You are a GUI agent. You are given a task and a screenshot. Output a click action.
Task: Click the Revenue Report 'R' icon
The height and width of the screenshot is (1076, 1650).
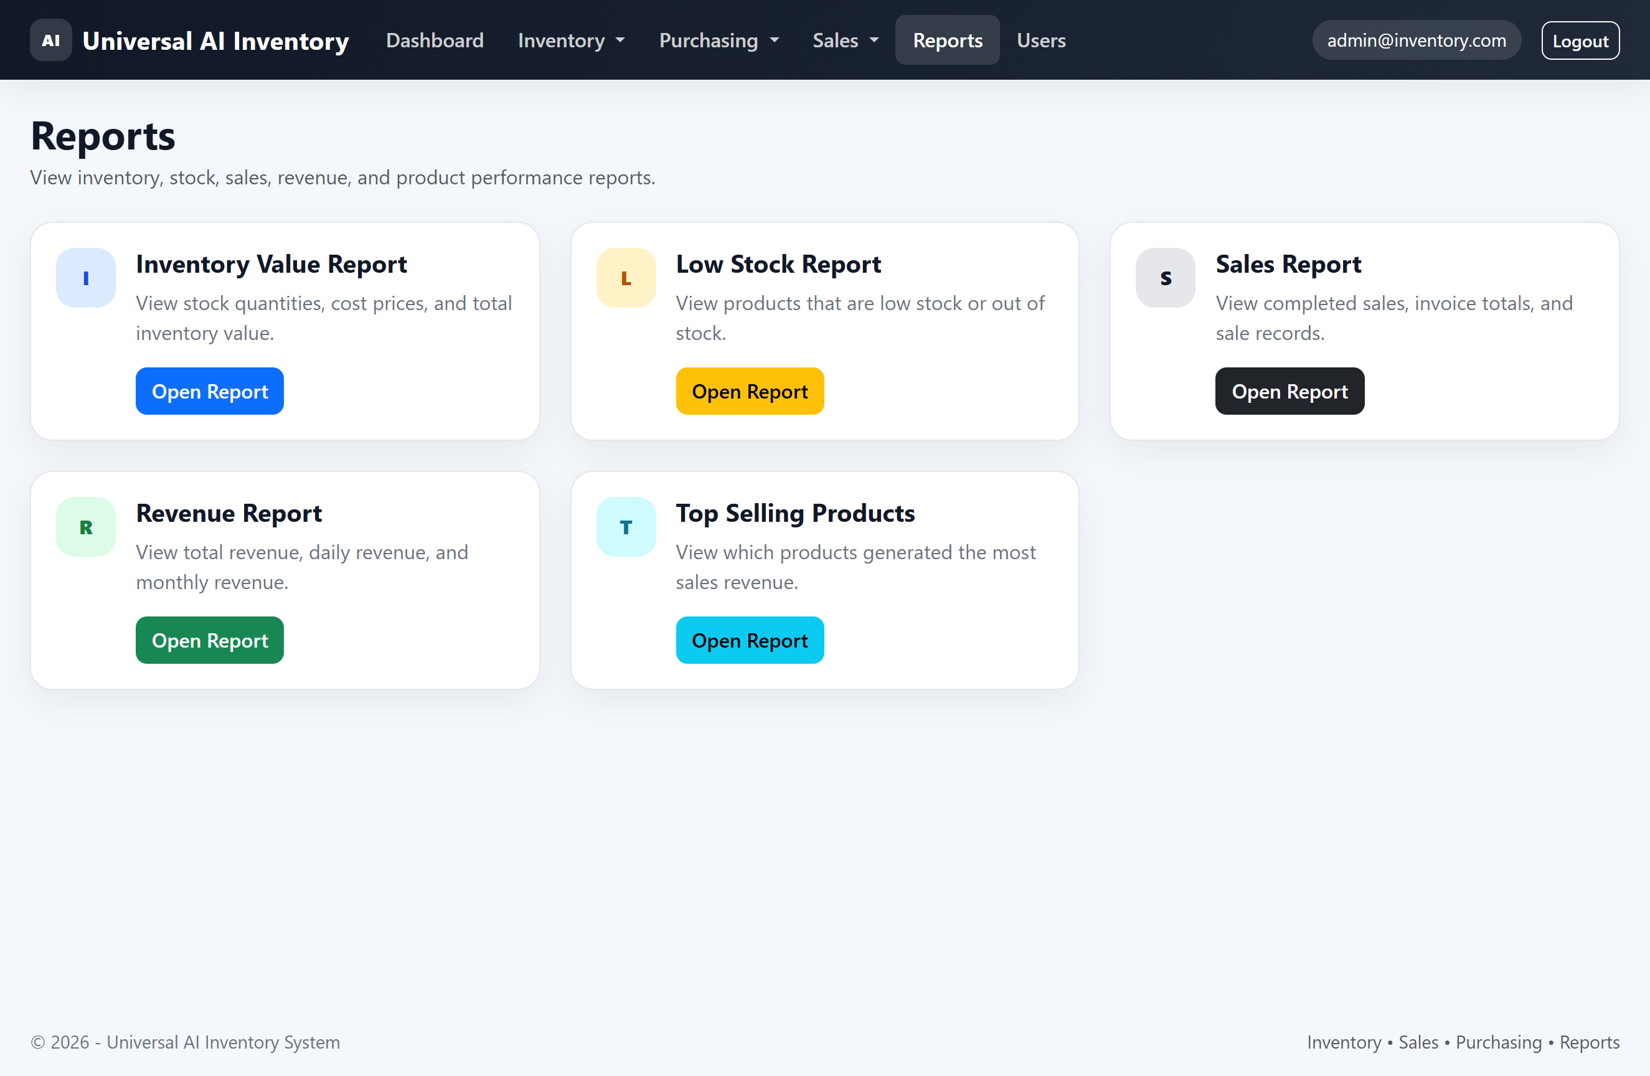coord(86,527)
